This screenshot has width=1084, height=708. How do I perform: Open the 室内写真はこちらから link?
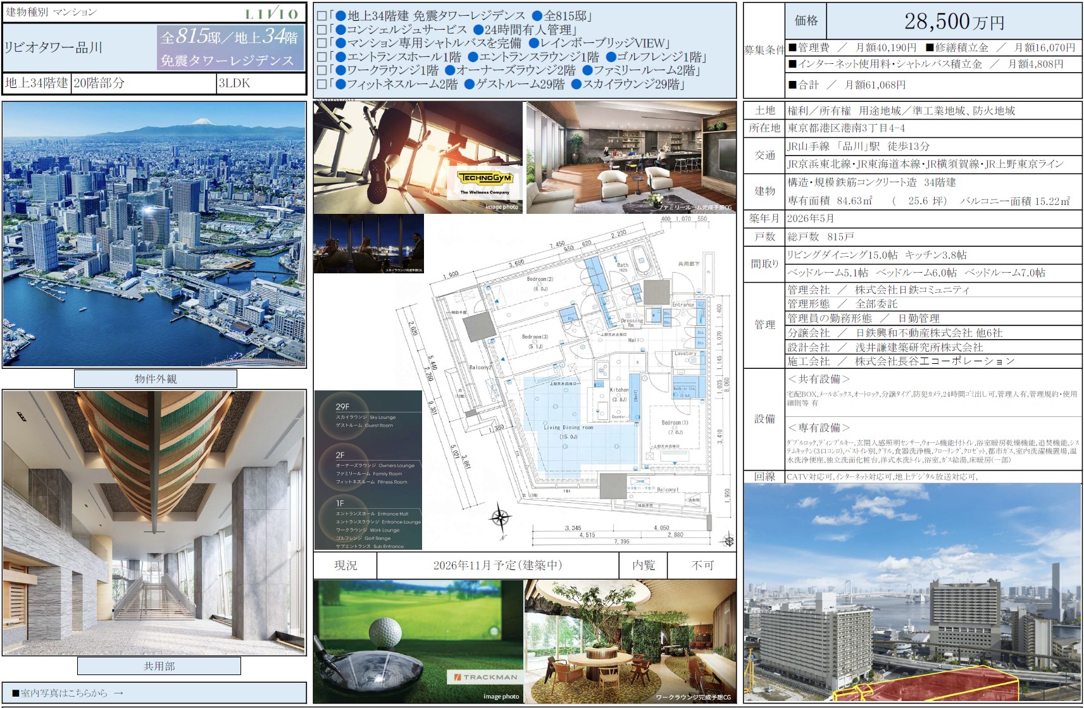point(63,693)
